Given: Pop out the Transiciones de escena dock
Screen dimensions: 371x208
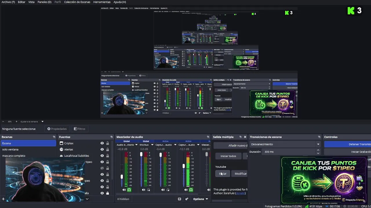Looking at the screenshot, I should [319, 137].
